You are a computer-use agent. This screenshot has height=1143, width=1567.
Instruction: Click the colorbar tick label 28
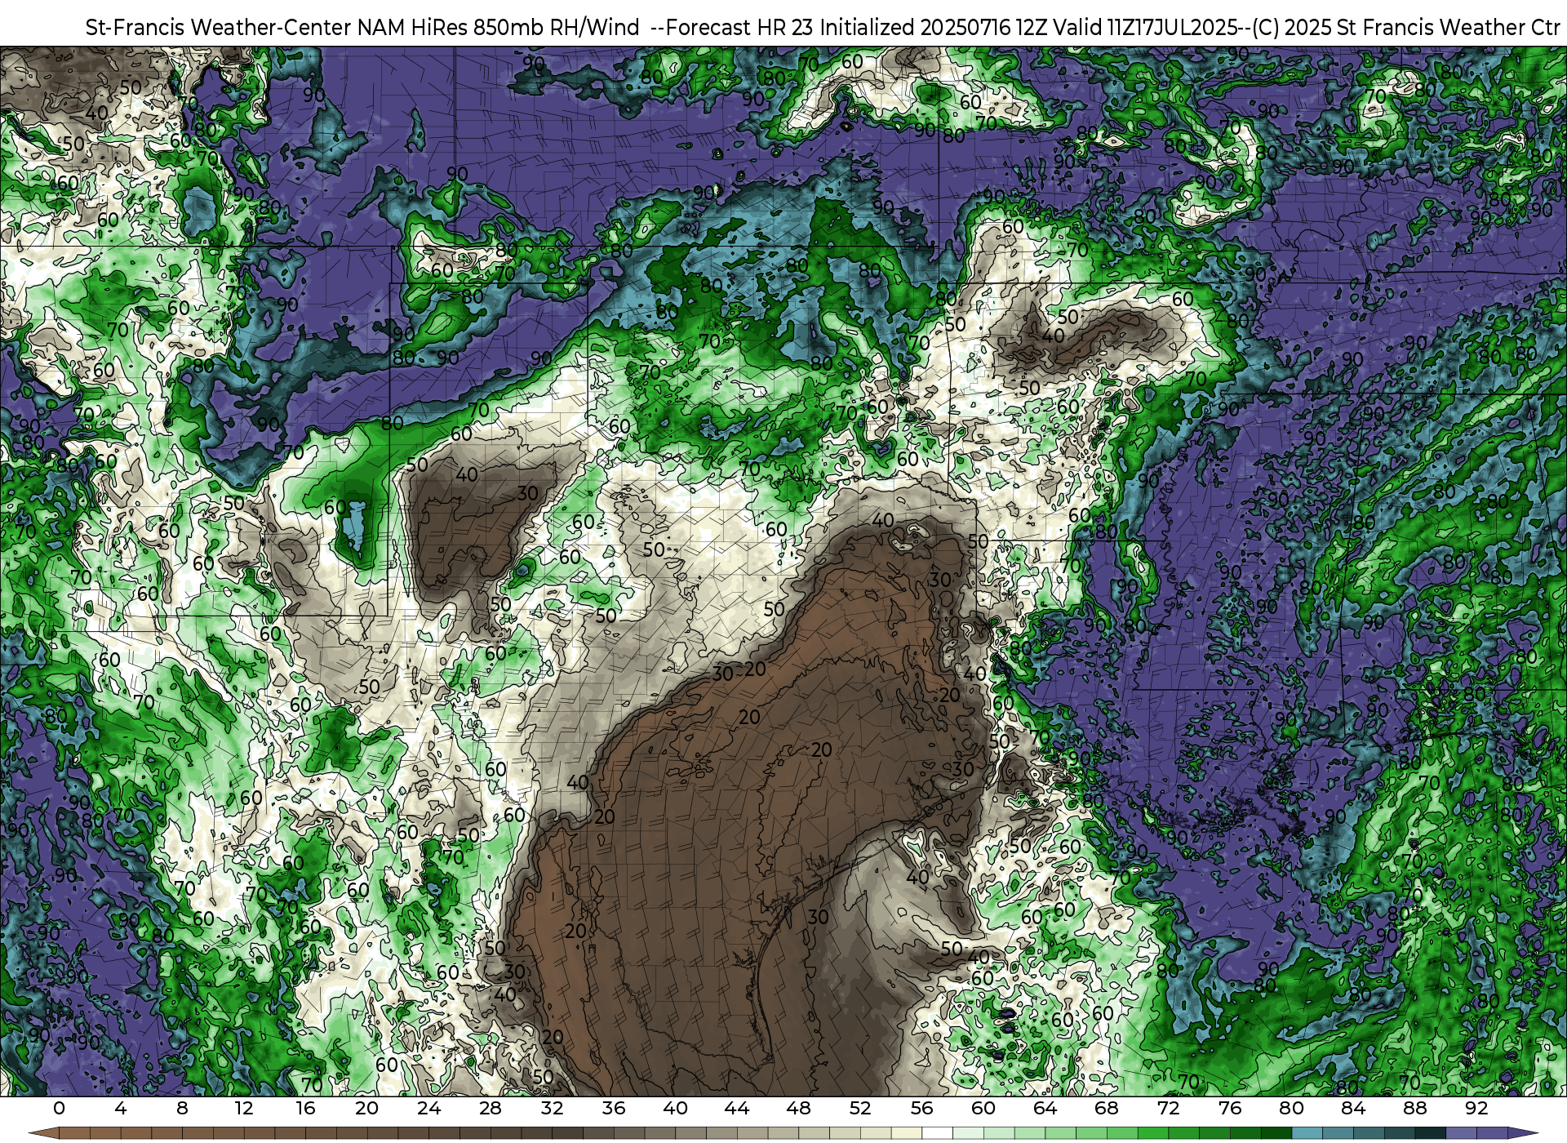tap(491, 1108)
